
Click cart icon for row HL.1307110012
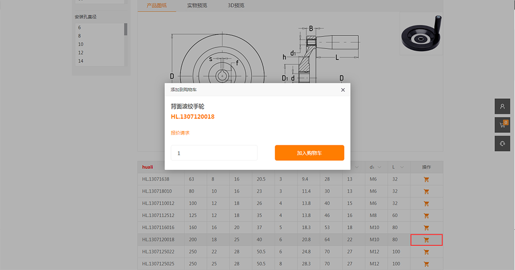(426, 203)
